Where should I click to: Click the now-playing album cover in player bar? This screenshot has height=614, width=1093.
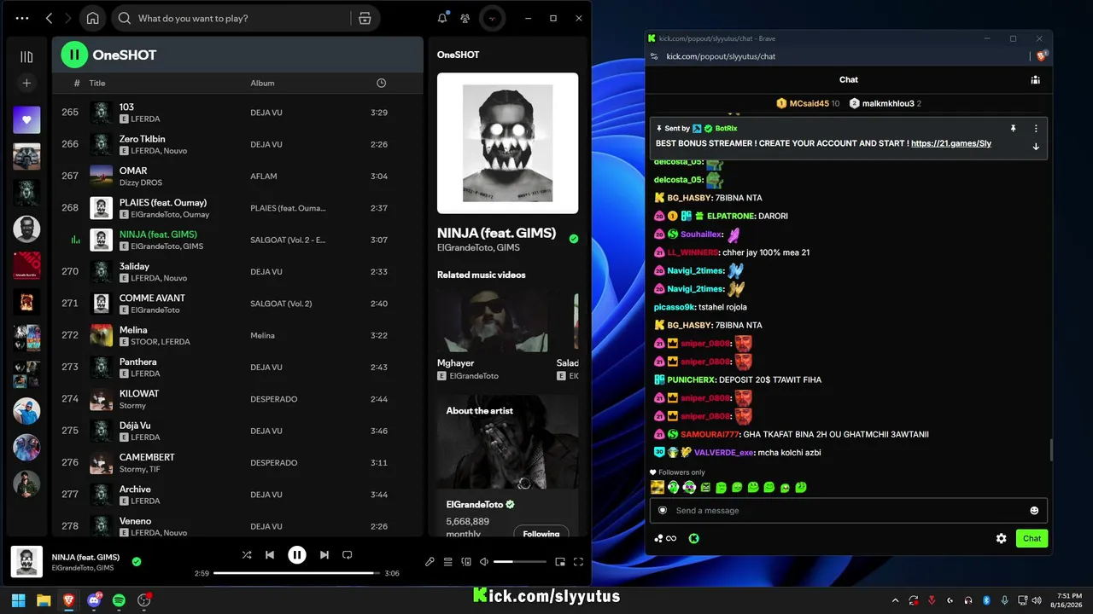[x=26, y=562]
